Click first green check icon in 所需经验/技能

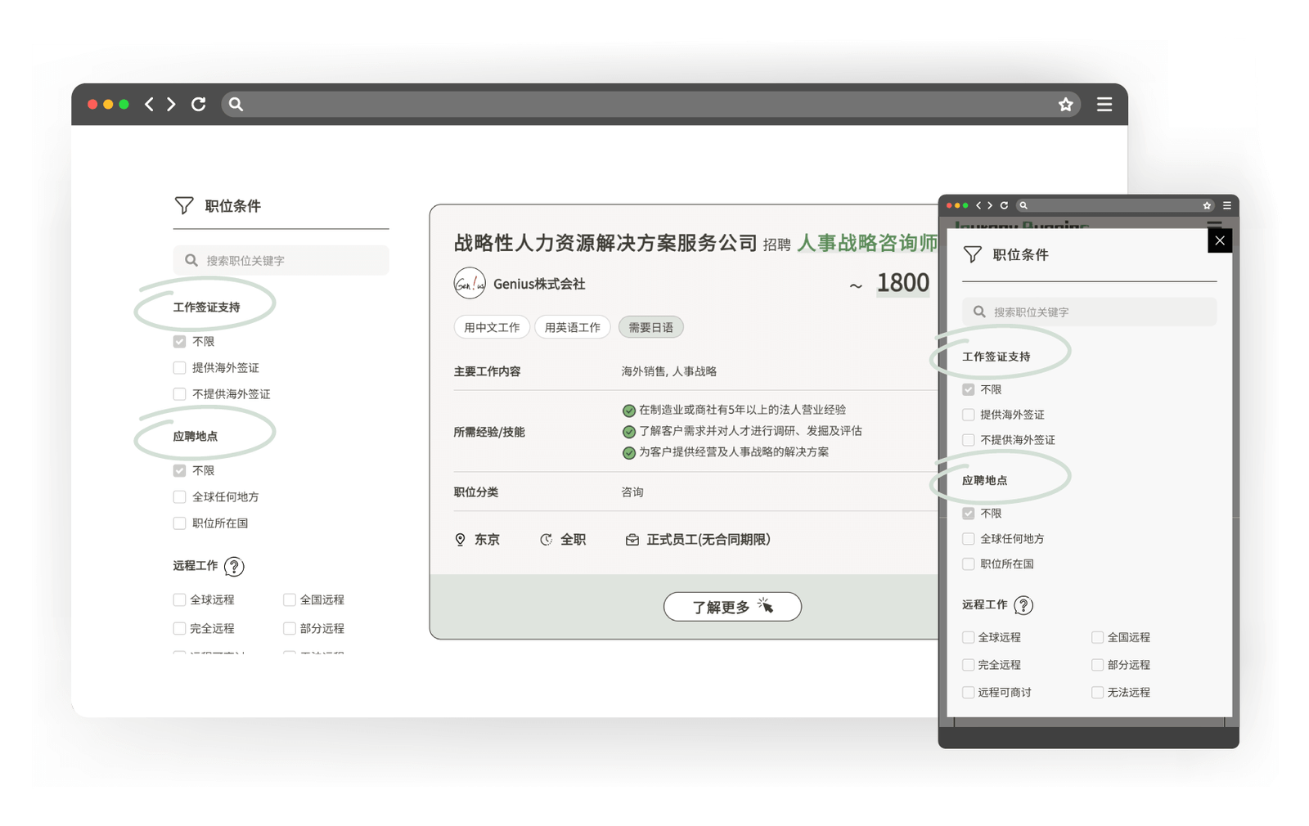coord(629,411)
